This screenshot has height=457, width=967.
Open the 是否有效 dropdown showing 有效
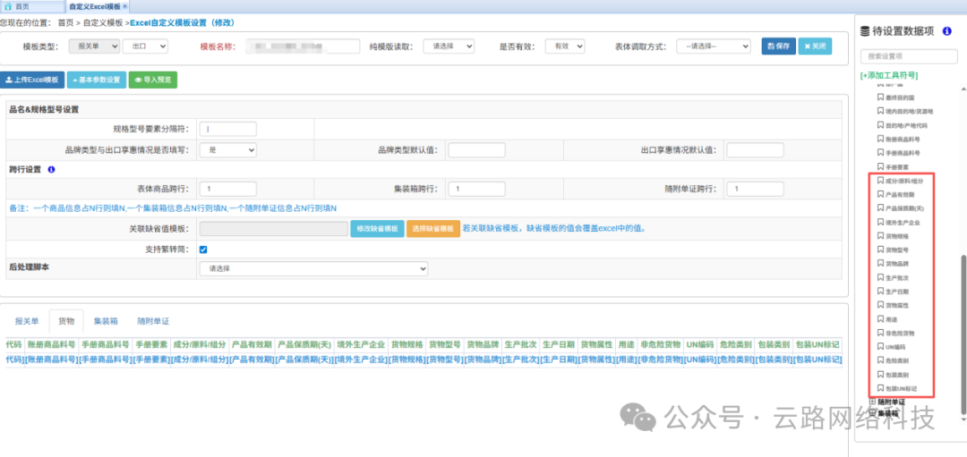click(x=565, y=47)
